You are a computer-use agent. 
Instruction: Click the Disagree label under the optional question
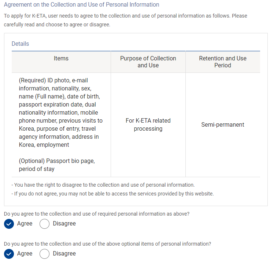[64, 254]
